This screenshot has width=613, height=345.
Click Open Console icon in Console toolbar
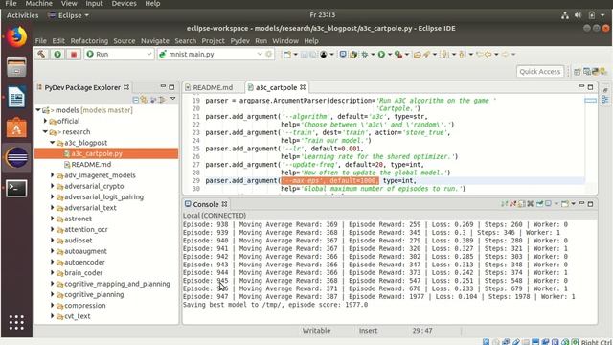click(x=565, y=204)
